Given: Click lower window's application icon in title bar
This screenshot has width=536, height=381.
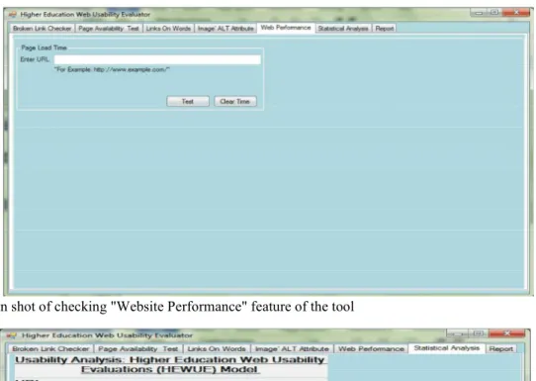Looking at the screenshot, I should [x=12, y=335].
